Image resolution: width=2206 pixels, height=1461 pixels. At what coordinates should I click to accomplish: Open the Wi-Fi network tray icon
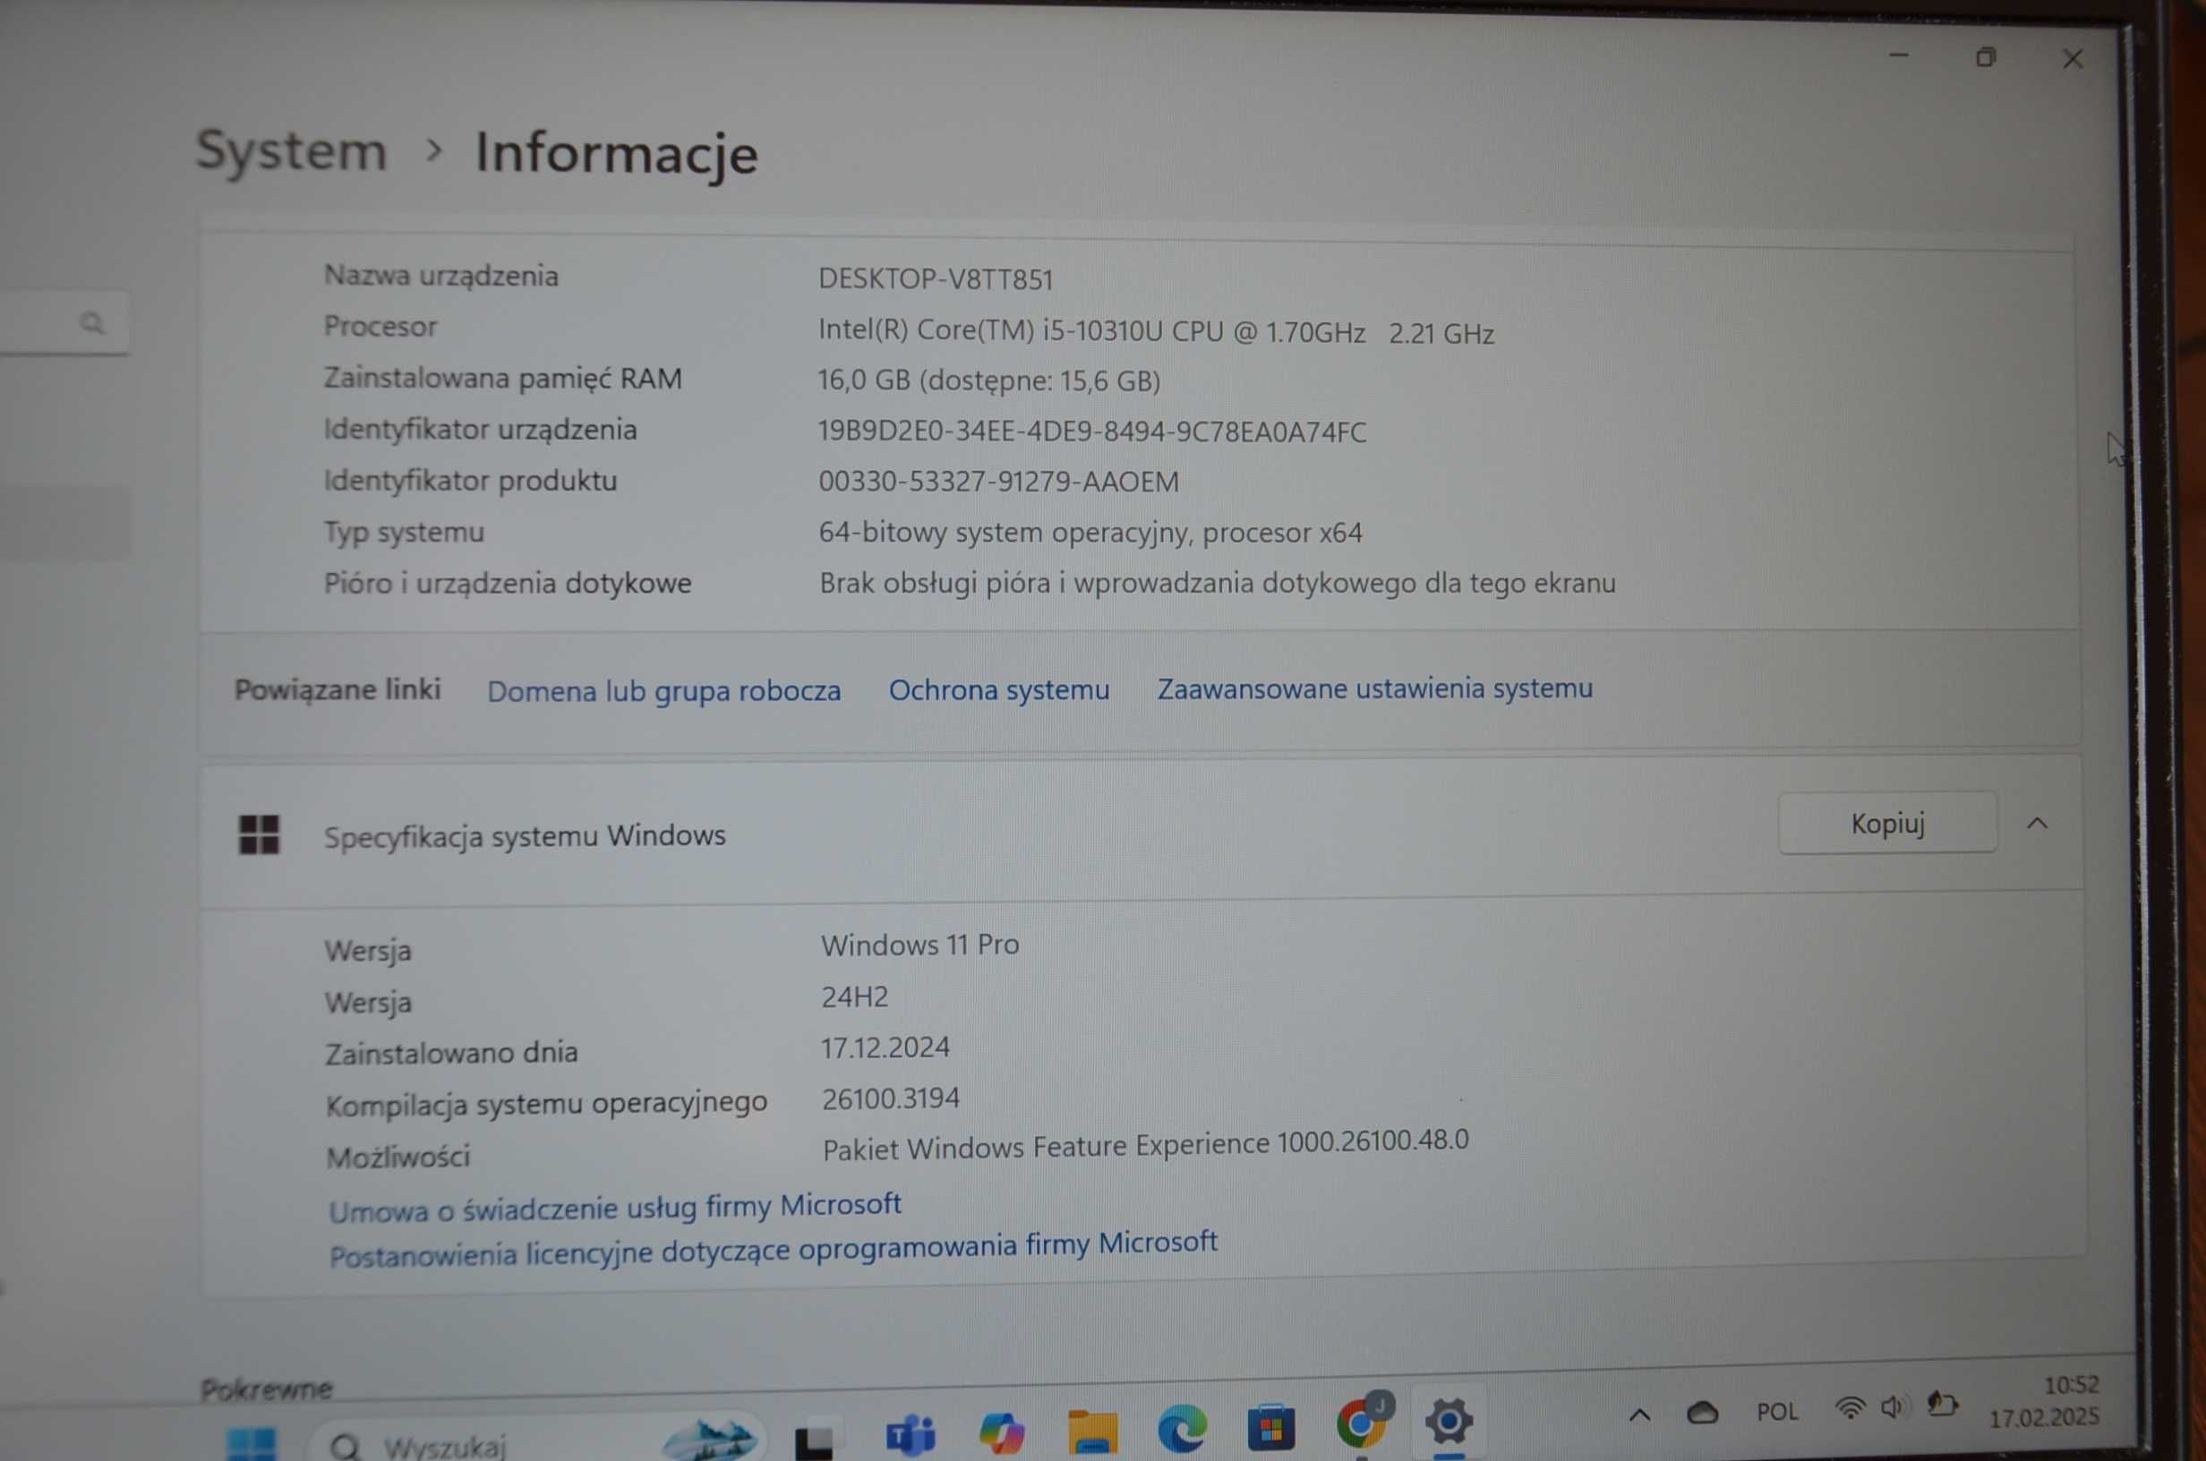(1851, 1408)
